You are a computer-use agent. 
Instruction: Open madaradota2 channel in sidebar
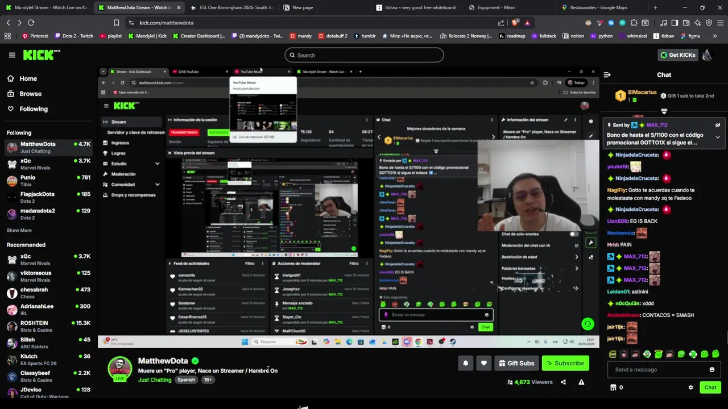[48, 214]
